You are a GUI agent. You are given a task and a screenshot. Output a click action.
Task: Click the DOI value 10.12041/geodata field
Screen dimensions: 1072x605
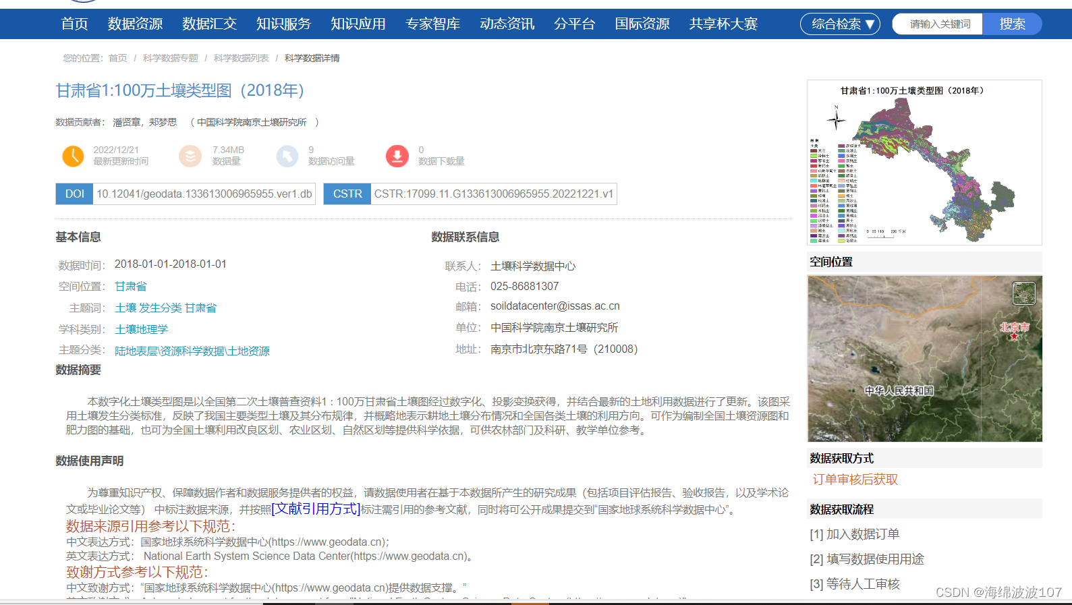click(204, 194)
